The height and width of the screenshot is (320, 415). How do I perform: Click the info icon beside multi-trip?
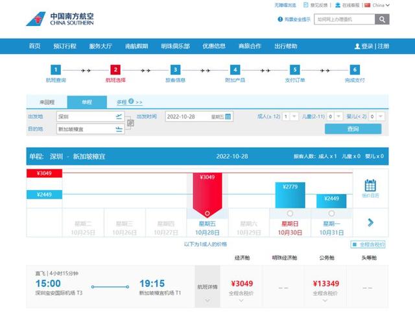click(131, 101)
